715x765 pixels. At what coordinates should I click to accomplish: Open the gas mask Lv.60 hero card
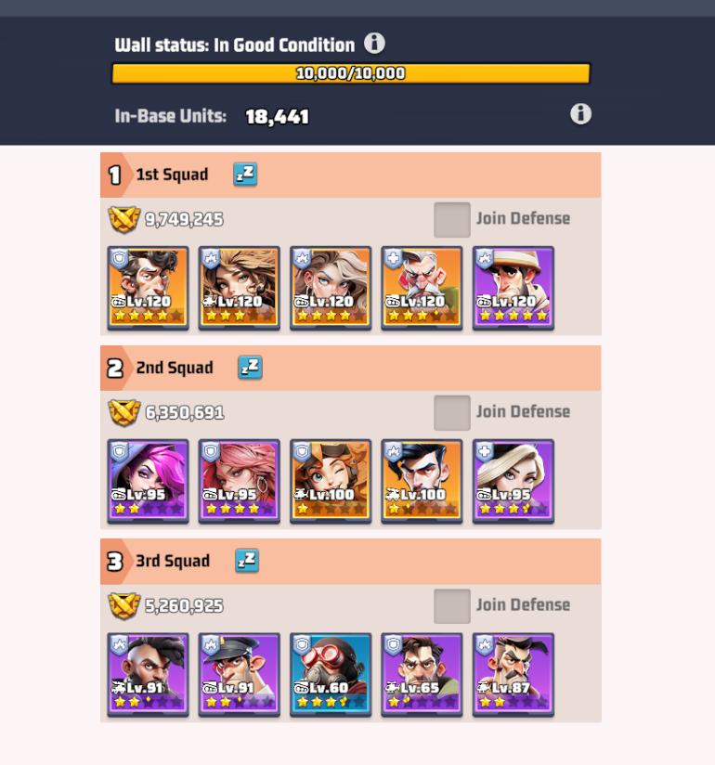pos(331,674)
